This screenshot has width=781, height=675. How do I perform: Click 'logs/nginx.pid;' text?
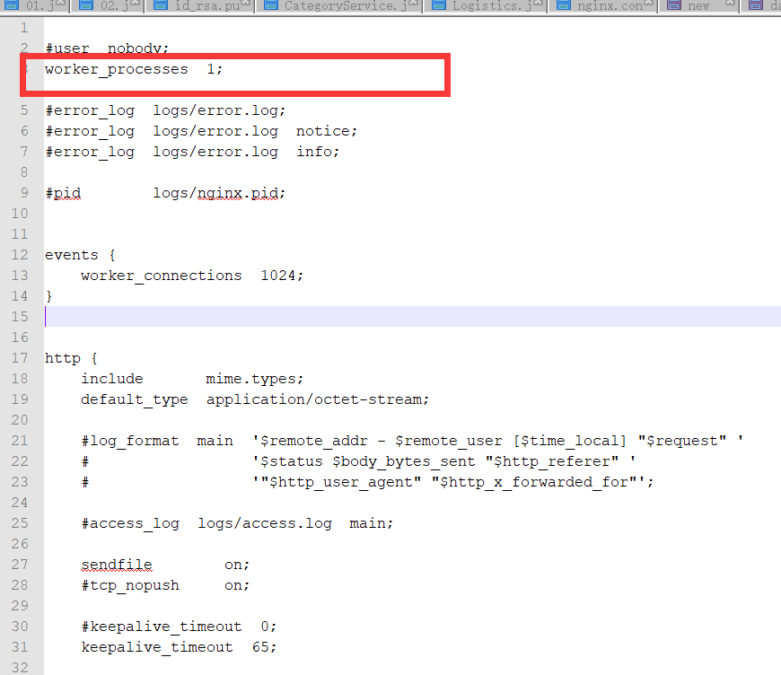[219, 193]
